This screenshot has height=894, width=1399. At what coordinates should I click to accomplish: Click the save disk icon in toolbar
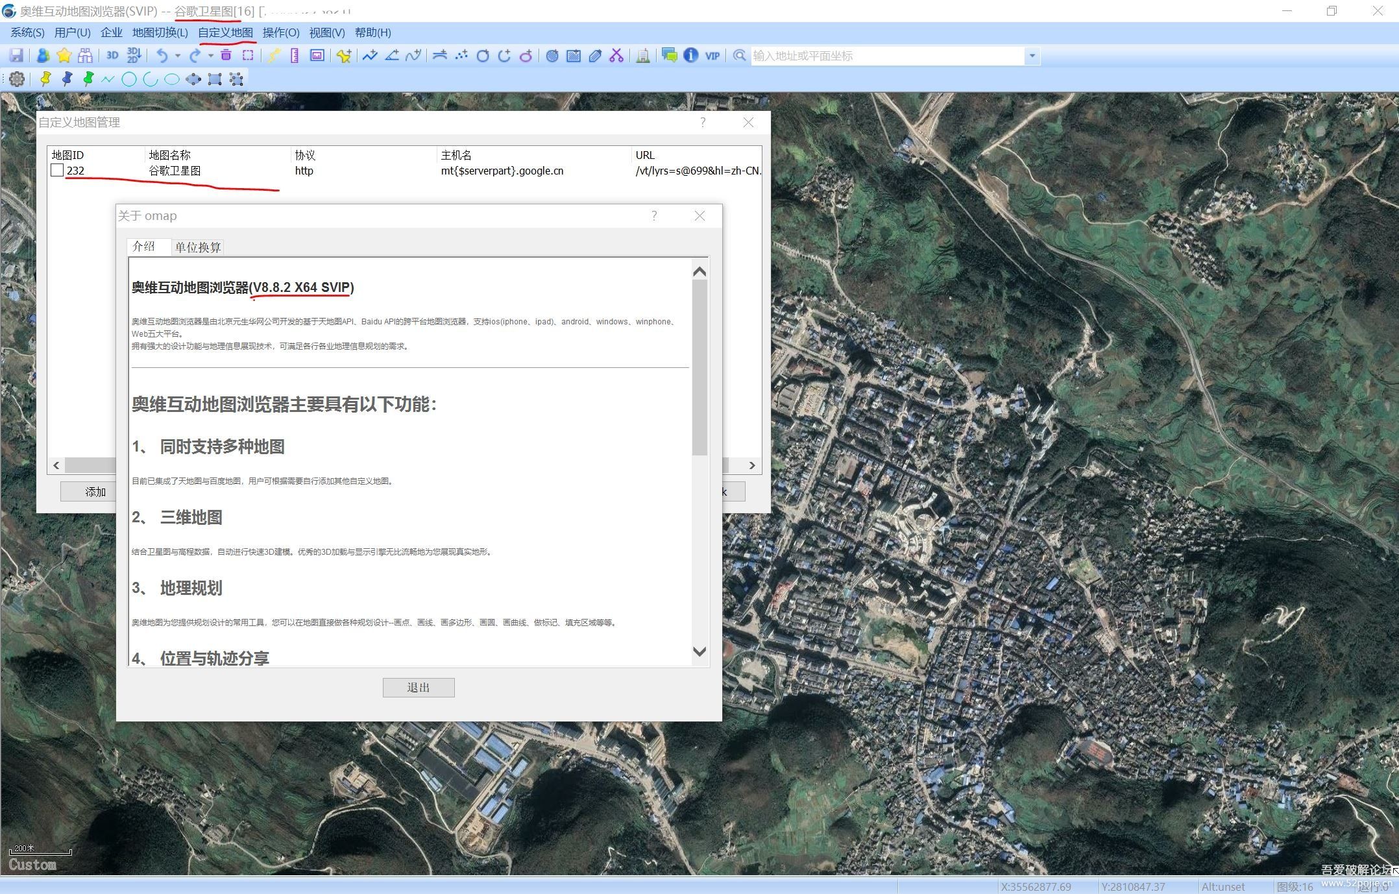coord(16,56)
